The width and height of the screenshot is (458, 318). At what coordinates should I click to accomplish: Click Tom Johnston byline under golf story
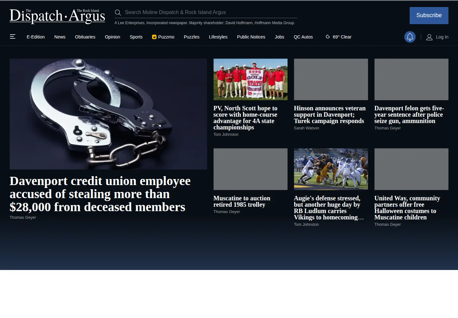pyautogui.click(x=226, y=135)
